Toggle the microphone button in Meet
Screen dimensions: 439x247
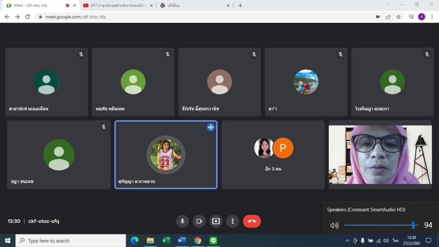[183, 221]
